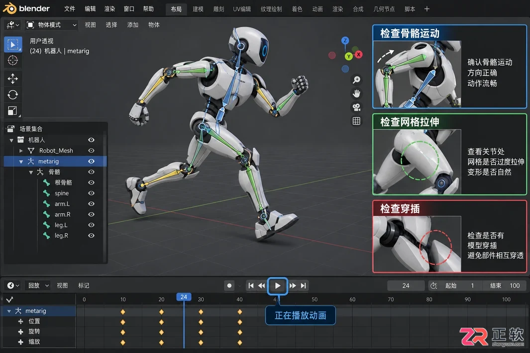The height and width of the screenshot is (353, 530).
Task: Jump to the end frame
Action: click(x=304, y=286)
